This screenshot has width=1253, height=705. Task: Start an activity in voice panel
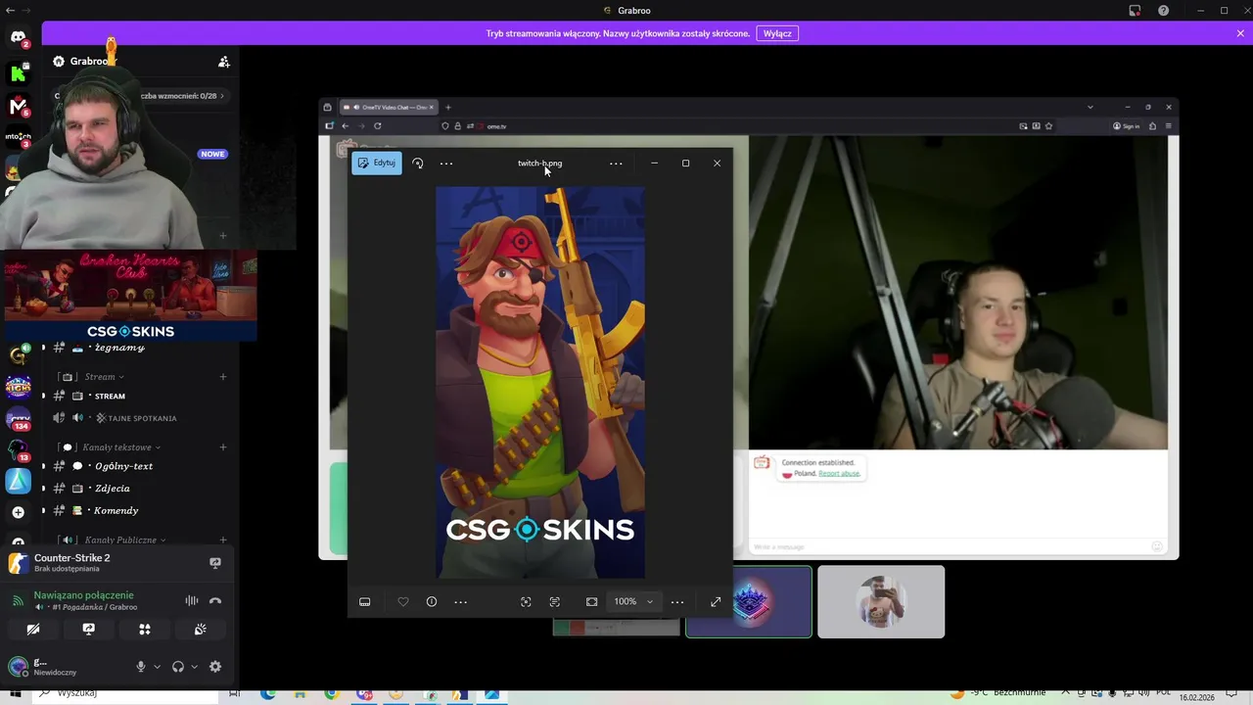145,630
